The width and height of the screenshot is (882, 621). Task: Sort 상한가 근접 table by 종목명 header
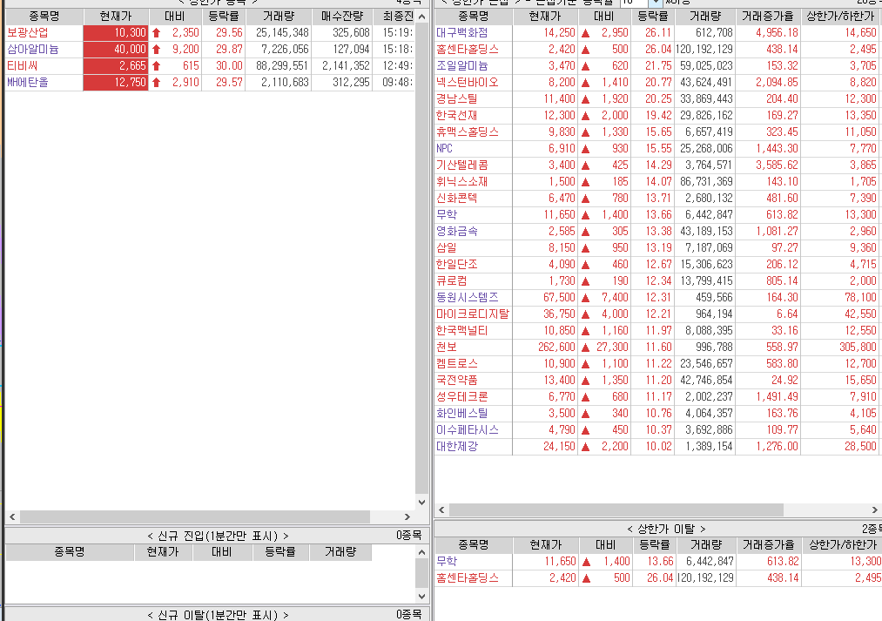474,17
